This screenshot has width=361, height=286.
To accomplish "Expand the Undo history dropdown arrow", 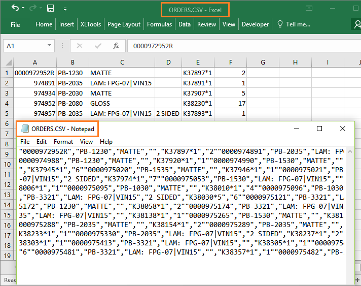I will (x=24, y=9).
